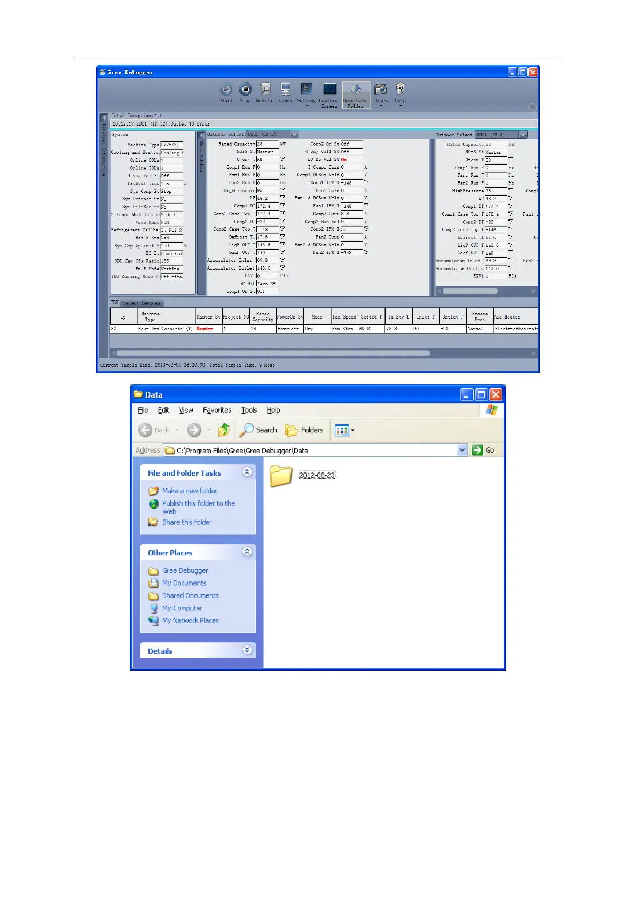Screen dimensions: 636x900
Task: Click the Forward arrow in Data window
Action: coord(194,430)
